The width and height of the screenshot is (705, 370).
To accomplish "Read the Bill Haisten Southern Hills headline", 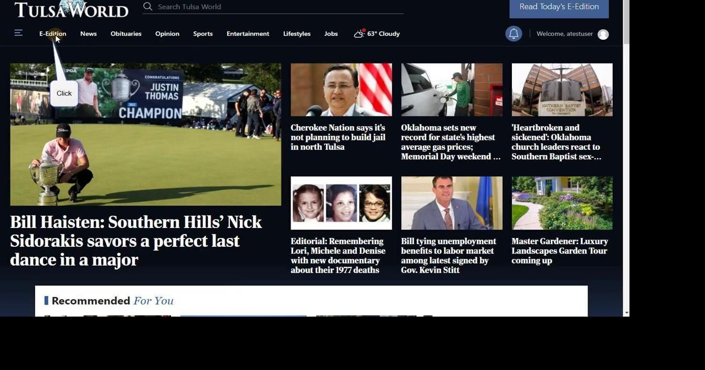I will 136,241.
